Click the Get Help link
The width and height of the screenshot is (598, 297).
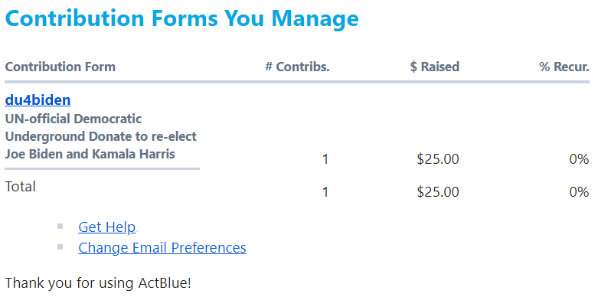[106, 227]
